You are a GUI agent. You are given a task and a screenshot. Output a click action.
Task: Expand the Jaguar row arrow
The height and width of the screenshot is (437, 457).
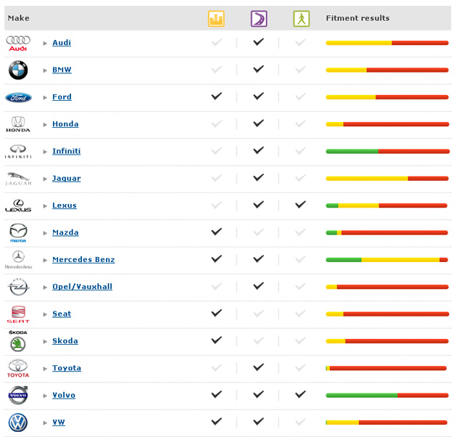[x=45, y=179]
